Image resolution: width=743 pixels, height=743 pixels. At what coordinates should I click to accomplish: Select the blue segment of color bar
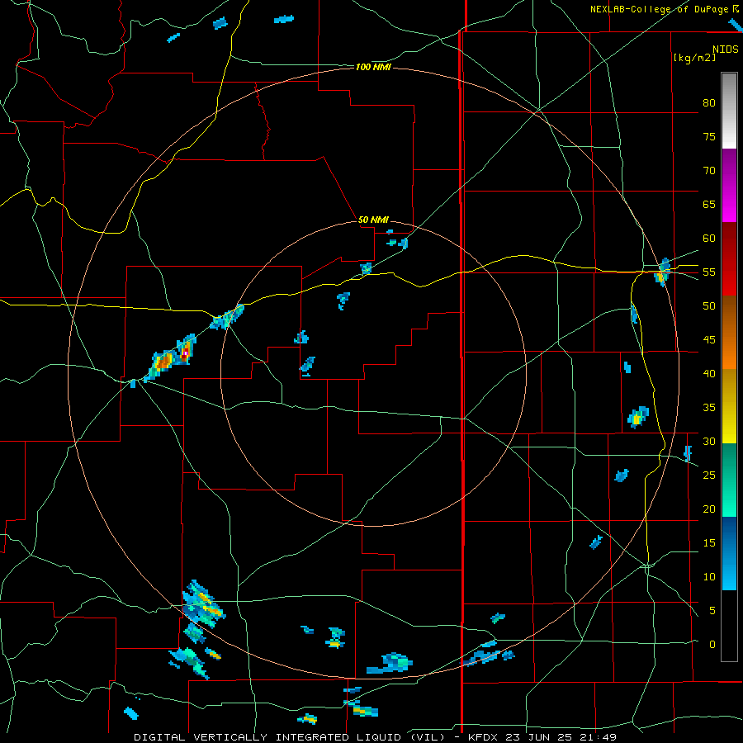pos(729,553)
